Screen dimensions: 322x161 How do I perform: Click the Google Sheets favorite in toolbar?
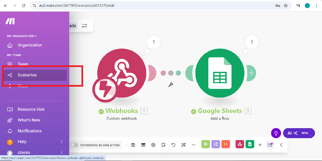click(250, 144)
